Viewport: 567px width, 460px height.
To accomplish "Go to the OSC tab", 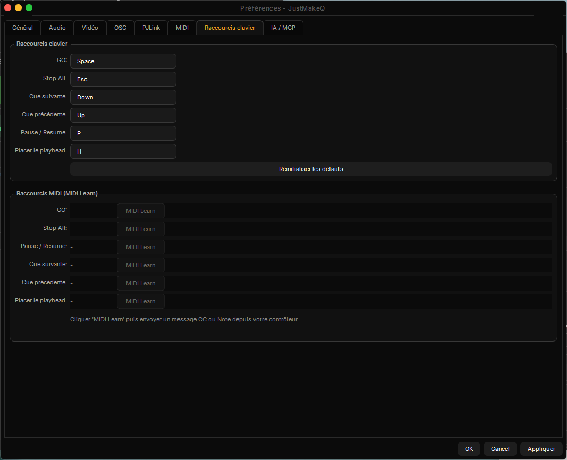I will coord(121,28).
